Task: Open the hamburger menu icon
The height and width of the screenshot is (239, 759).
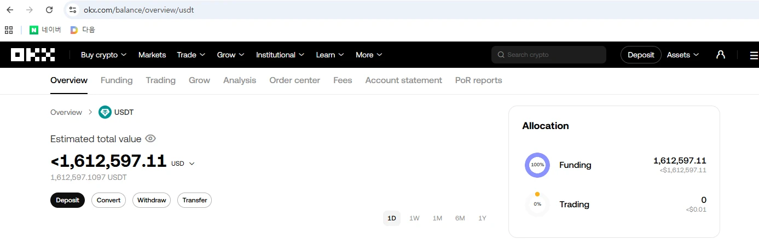Action: 754,55
